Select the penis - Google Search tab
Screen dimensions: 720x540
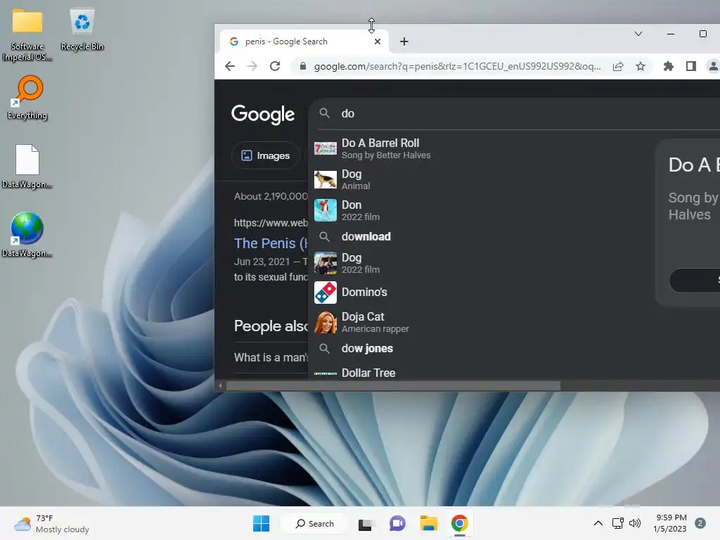304,41
